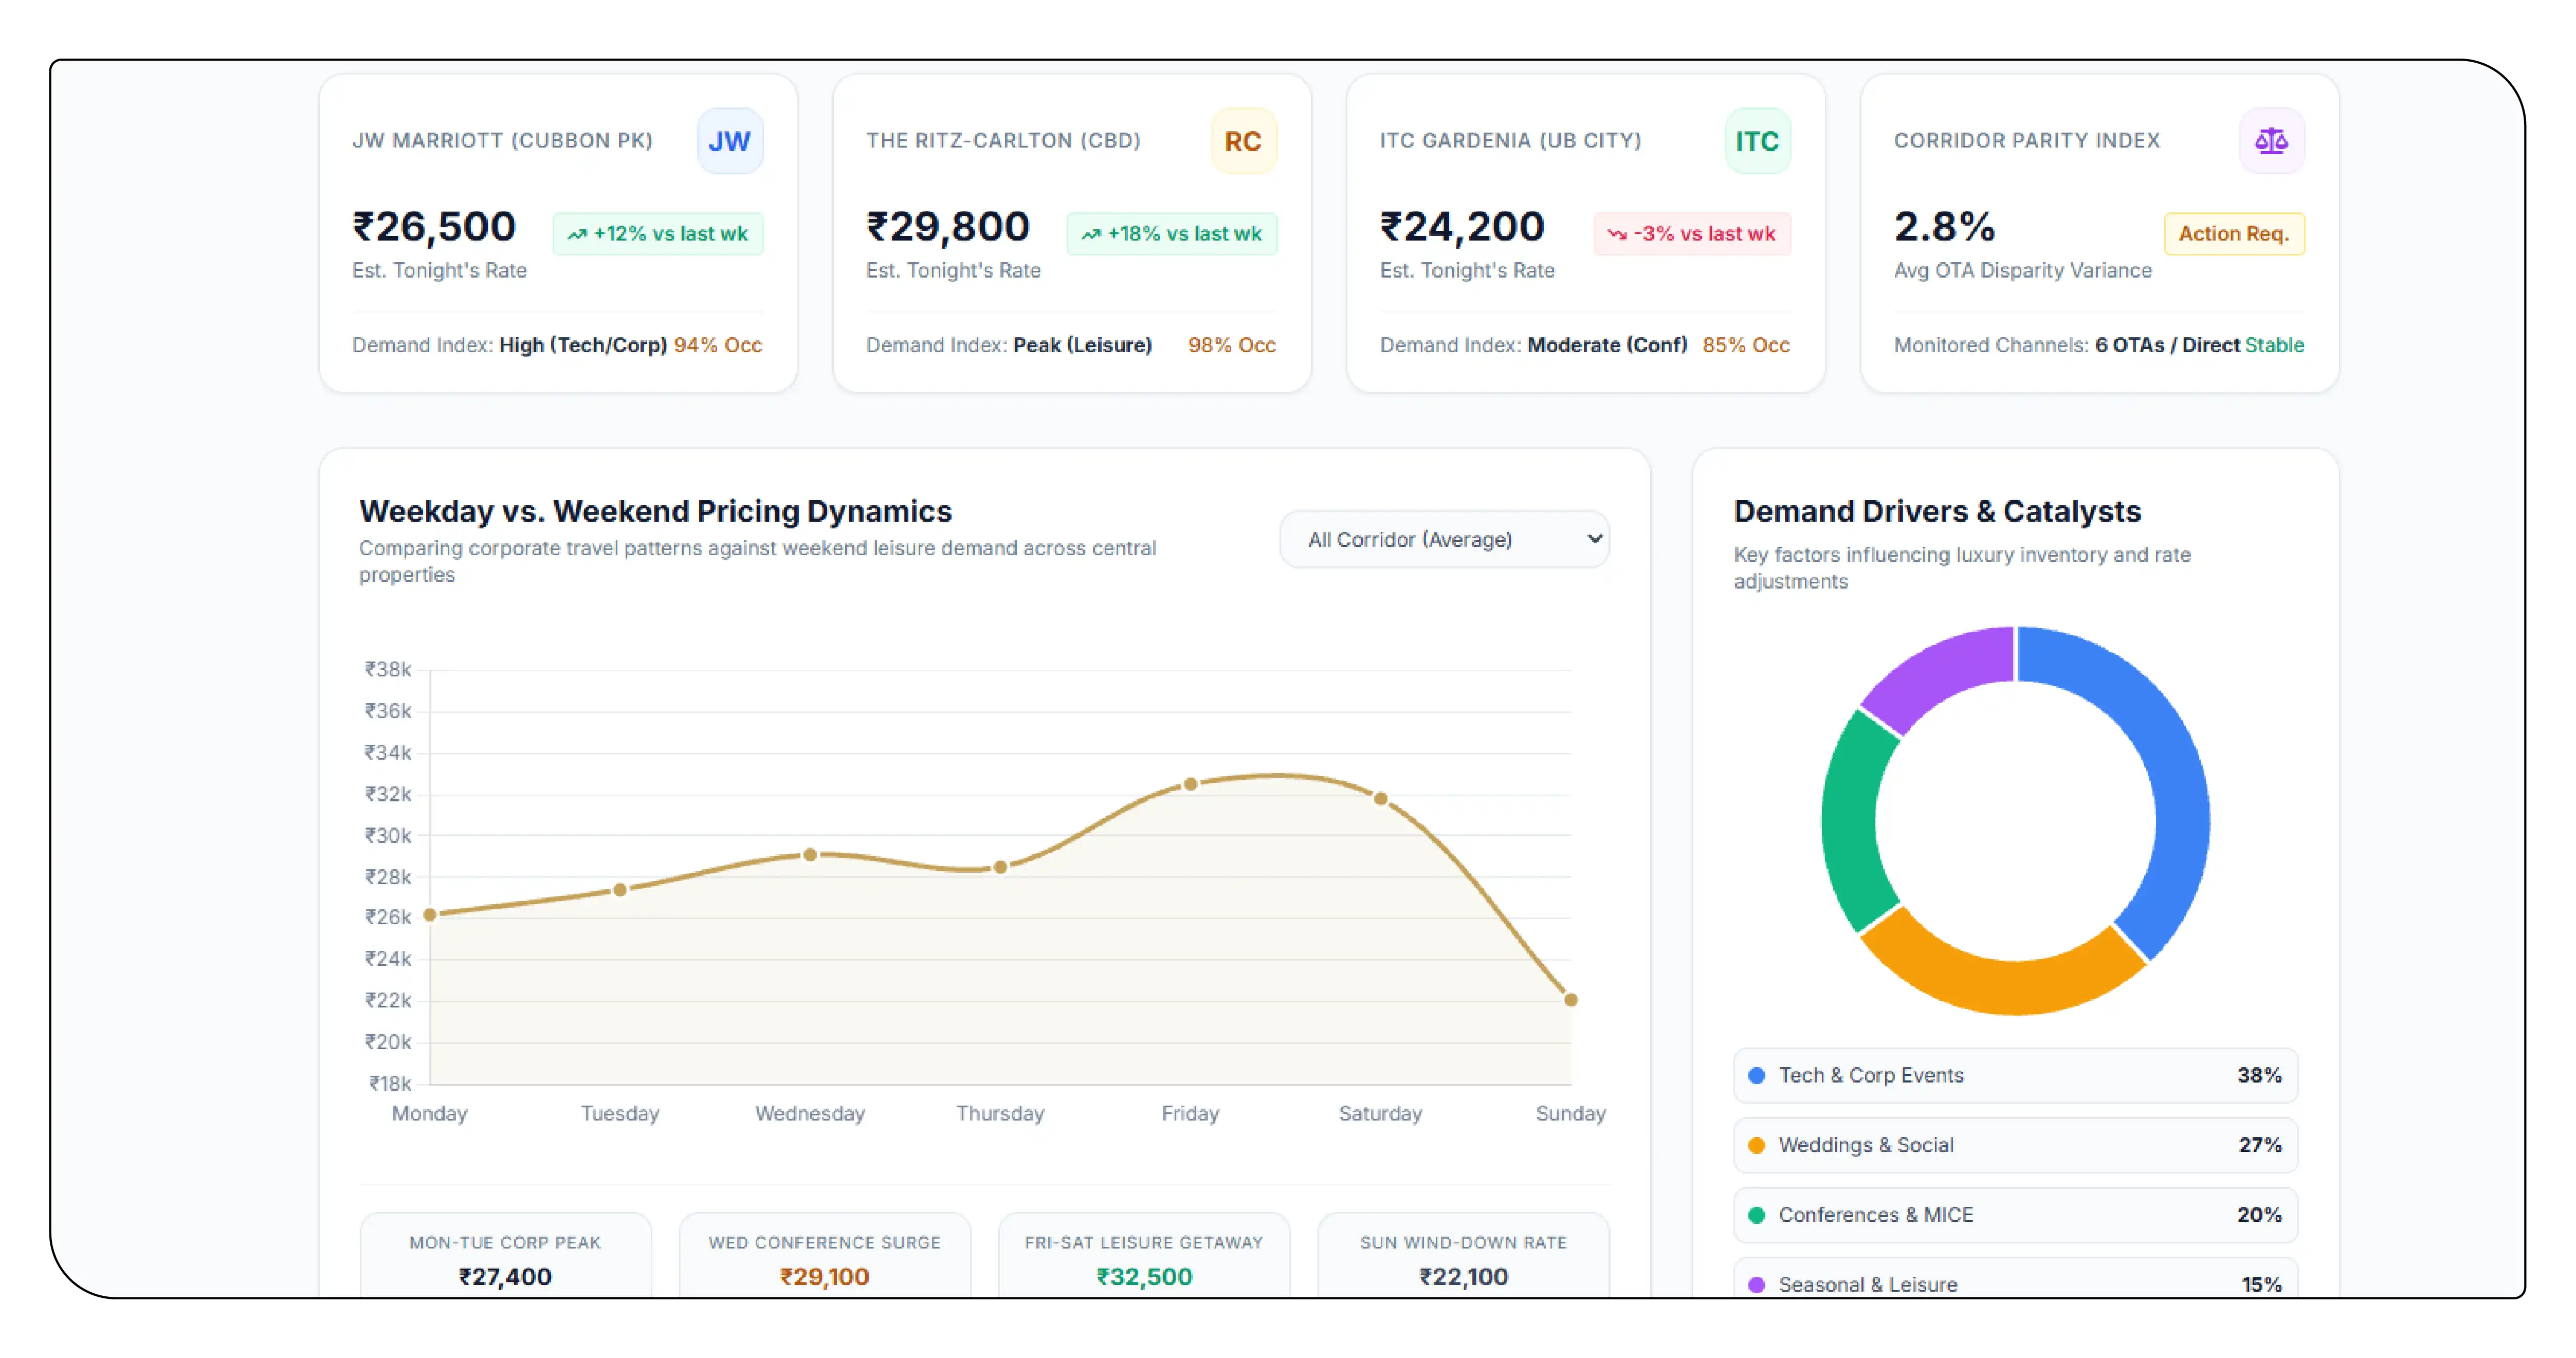
Task: Select the Conferences & MICE legend row
Action: tap(2015, 1216)
